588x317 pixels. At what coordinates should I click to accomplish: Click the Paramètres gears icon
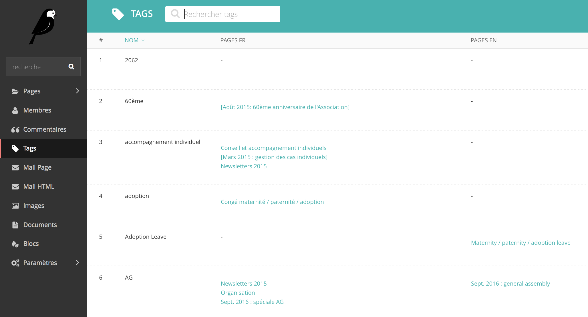click(15, 263)
